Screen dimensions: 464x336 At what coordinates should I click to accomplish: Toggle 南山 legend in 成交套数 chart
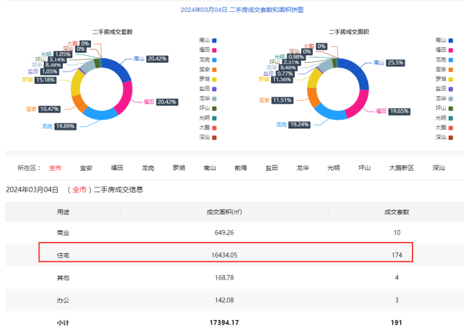coord(208,39)
